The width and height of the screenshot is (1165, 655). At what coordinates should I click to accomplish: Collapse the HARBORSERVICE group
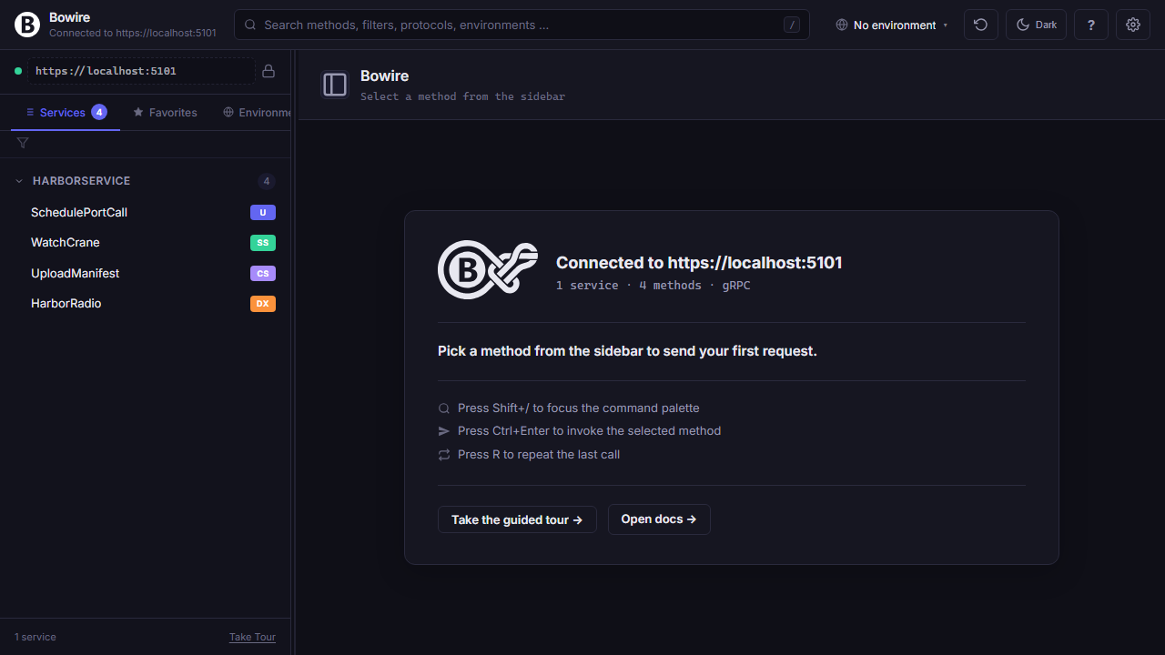pyautogui.click(x=146, y=181)
